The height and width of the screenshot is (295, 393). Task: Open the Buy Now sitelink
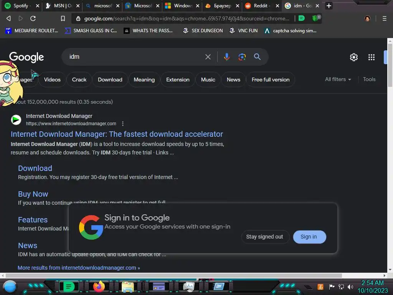tap(33, 194)
